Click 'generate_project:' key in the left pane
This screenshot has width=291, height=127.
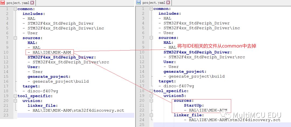[x=49, y=76]
